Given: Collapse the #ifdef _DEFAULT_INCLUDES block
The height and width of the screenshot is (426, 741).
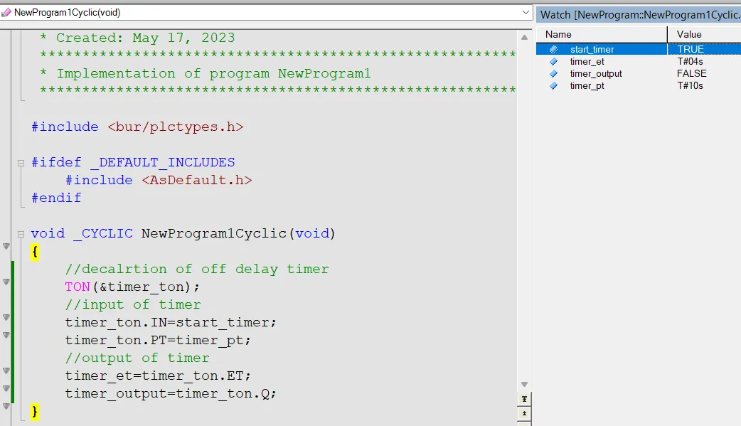Looking at the screenshot, I should click(x=21, y=163).
